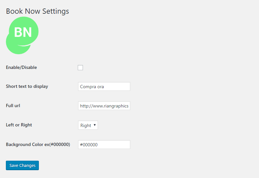Viewport: 259px width, 178px height.
Task: Click the Left or Right label
Action: pyautogui.click(x=19, y=125)
